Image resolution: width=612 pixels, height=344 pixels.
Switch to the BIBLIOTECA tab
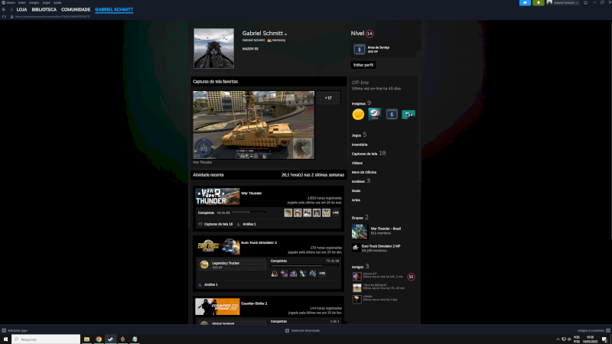44,10
